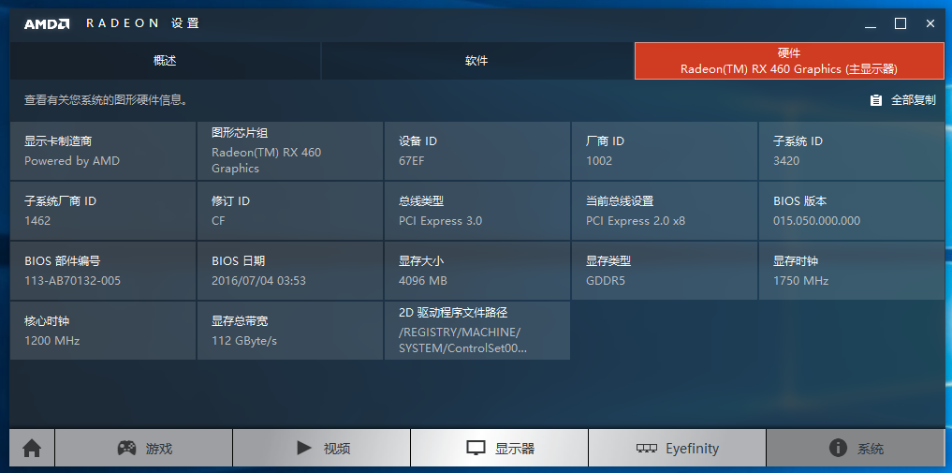Go to the Radeon Settings home icon

coord(32,448)
